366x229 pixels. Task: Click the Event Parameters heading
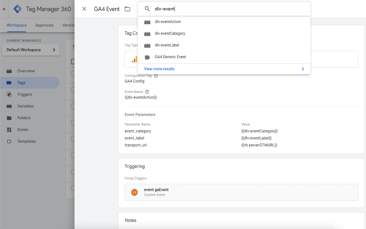coord(140,115)
